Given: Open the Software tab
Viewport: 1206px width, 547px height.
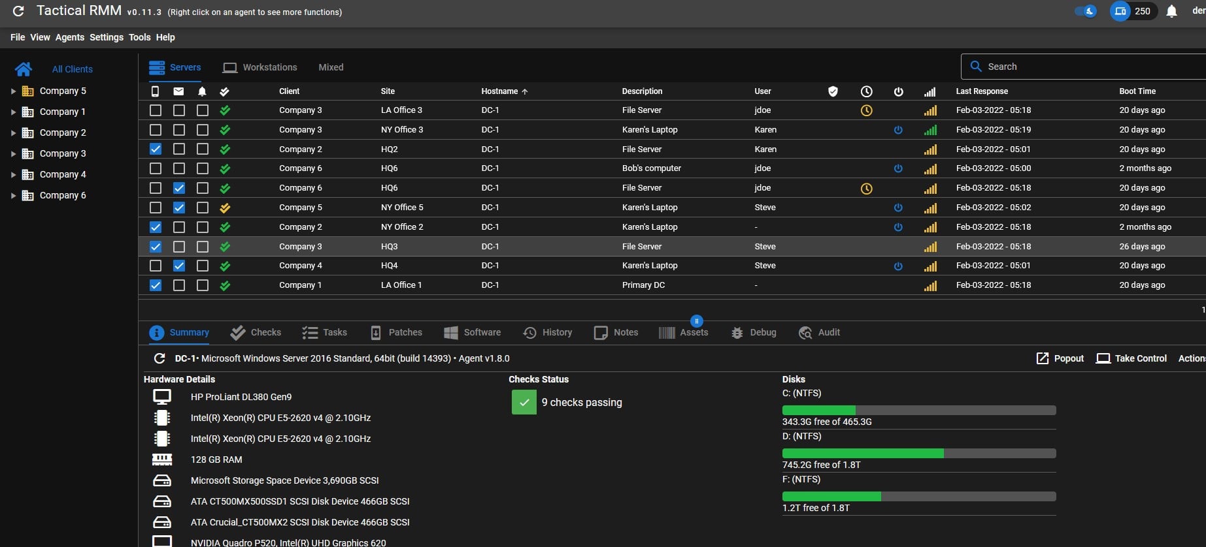Looking at the screenshot, I should tap(472, 332).
